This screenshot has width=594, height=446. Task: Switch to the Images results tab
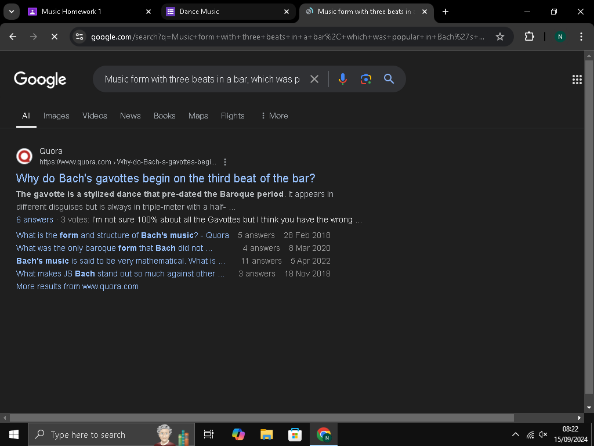click(56, 116)
